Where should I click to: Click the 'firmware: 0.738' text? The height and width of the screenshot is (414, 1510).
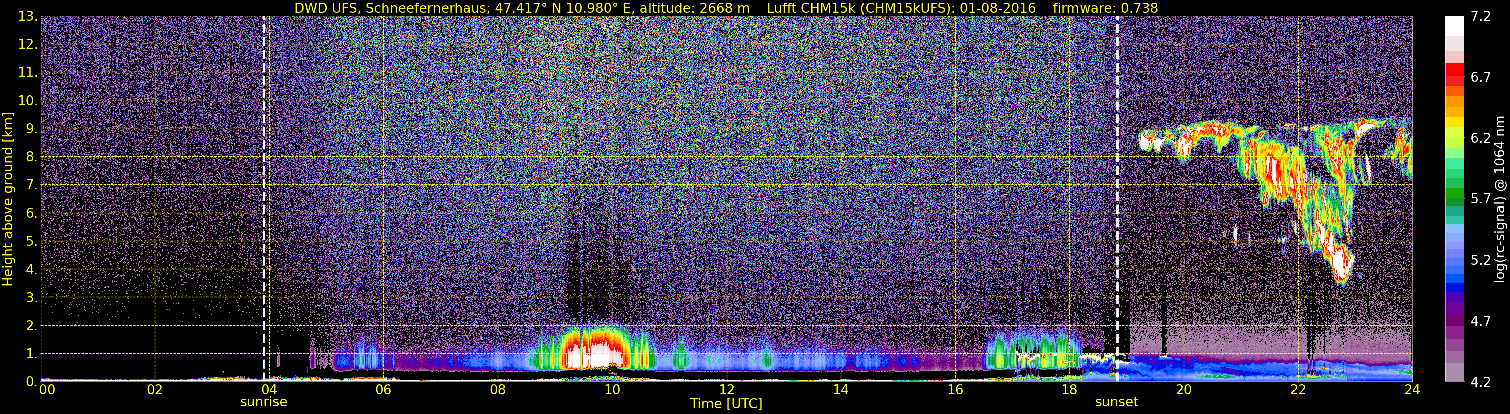pos(1106,8)
